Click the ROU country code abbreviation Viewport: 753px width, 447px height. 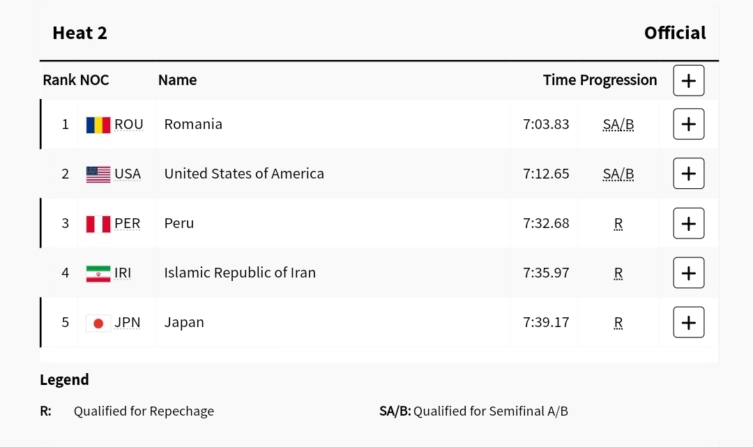(x=129, y=124)
